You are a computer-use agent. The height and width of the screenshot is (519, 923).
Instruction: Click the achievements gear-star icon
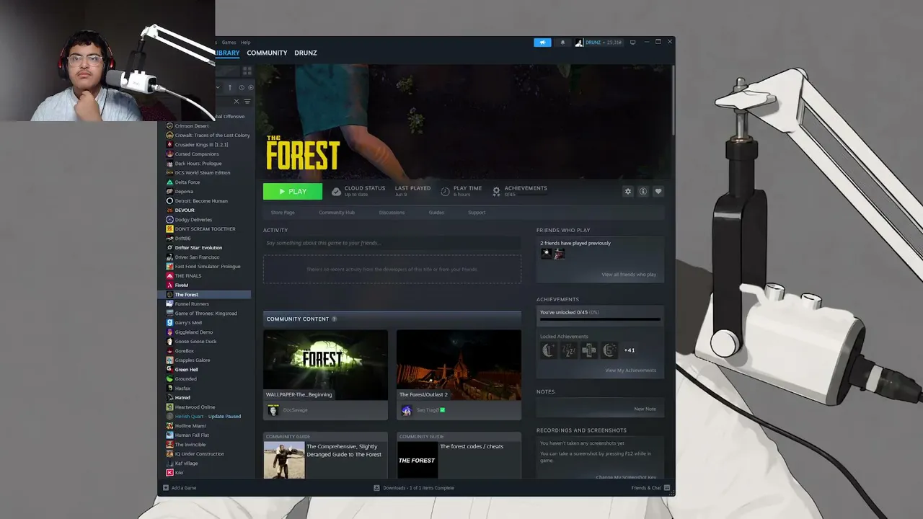point(496,192)
